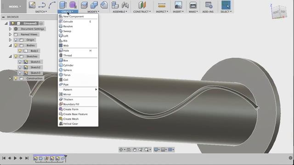Click the Create Sketch icon in toolbar
This screenshot has height=165, width=294.
pos(32,5)
